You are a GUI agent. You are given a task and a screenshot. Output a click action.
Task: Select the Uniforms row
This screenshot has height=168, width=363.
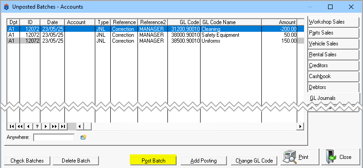click(x=155, y=41)
